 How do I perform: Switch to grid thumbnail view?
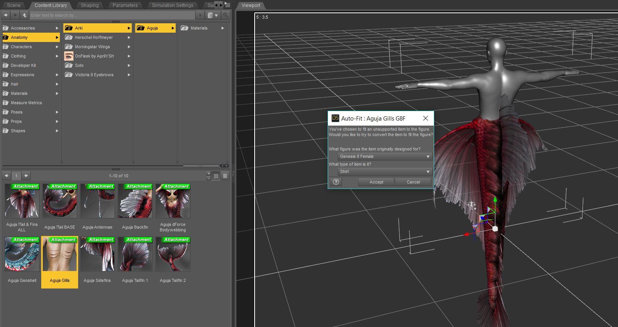pyautogui.click(x=216, y=176)
